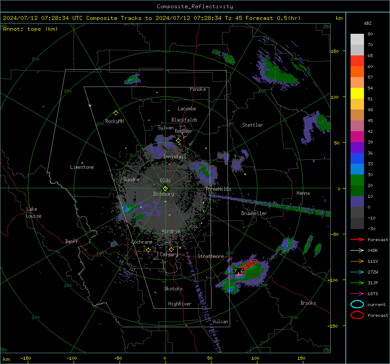Click the Brooks city label
Screen dimensions: 390x364
(308, 303)
